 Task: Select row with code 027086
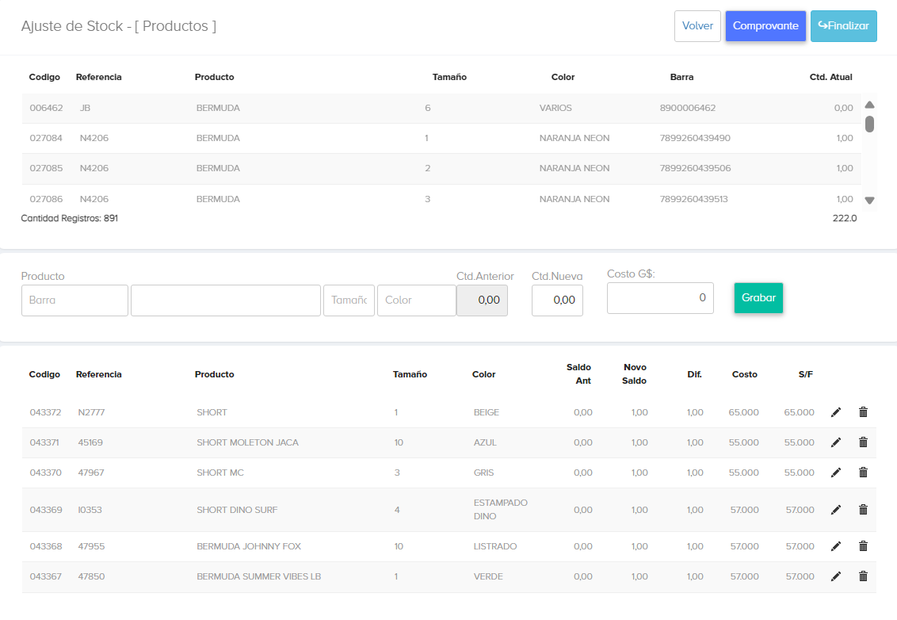pos(441,199)
